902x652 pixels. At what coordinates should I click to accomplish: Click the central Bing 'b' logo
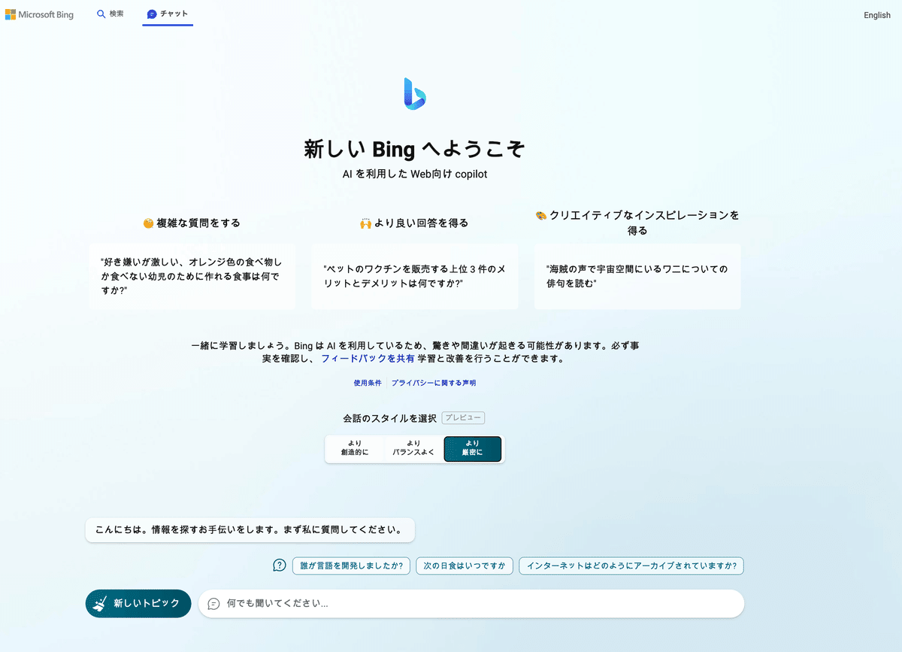(x=415, y=93)
